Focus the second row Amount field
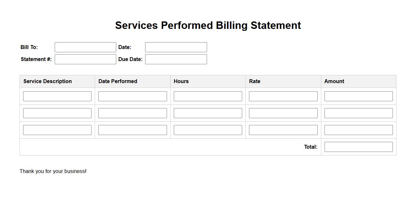The image size is (416, 211). click(358, 113)
